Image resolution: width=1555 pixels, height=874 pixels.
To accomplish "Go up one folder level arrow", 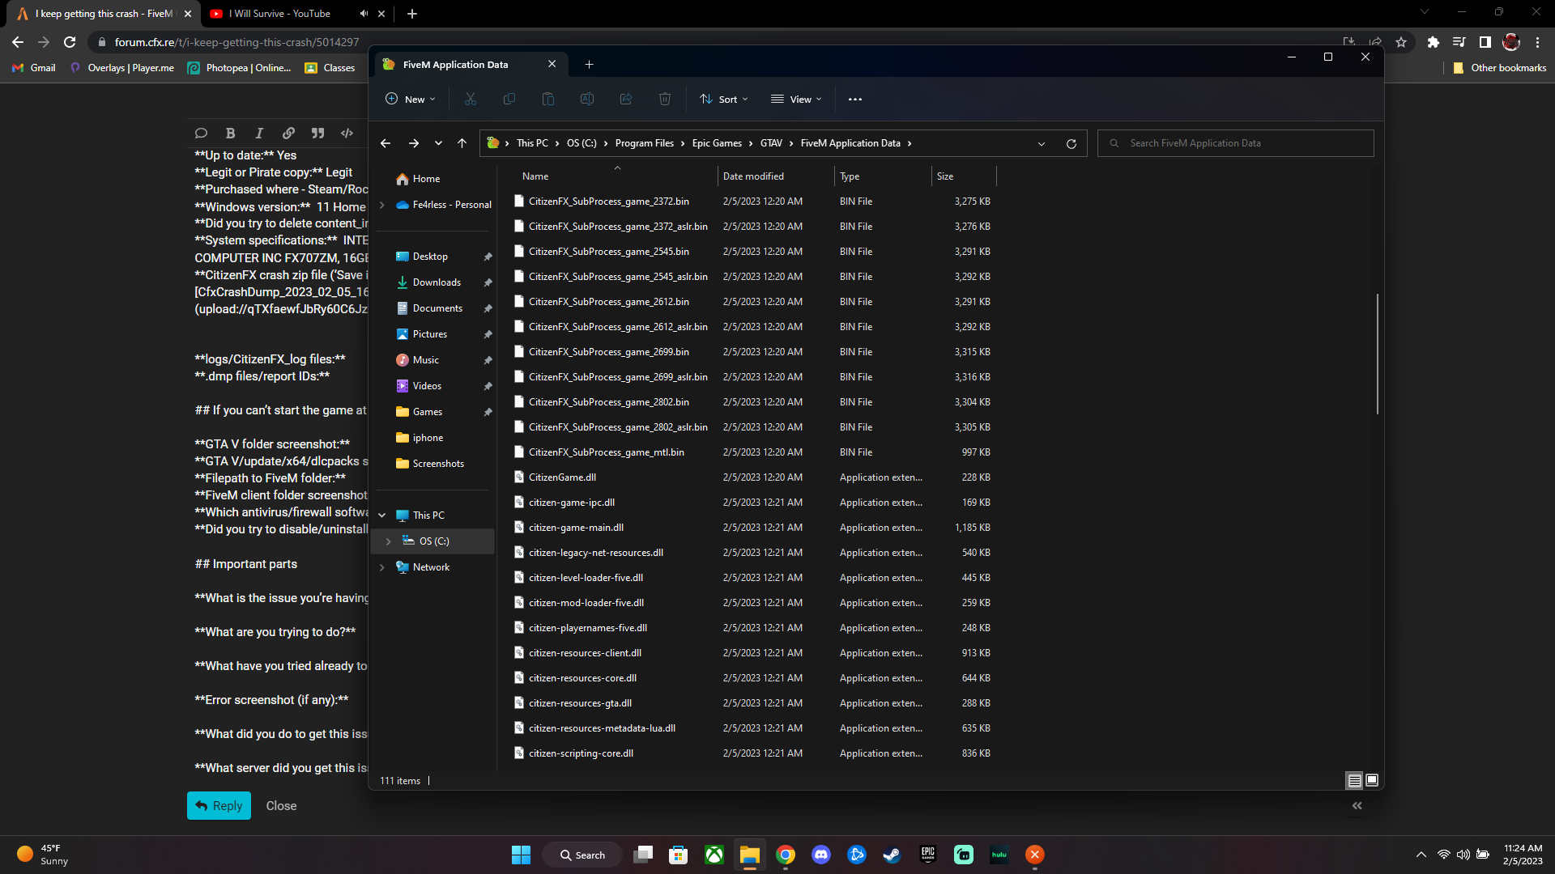I will coord(462,143).
